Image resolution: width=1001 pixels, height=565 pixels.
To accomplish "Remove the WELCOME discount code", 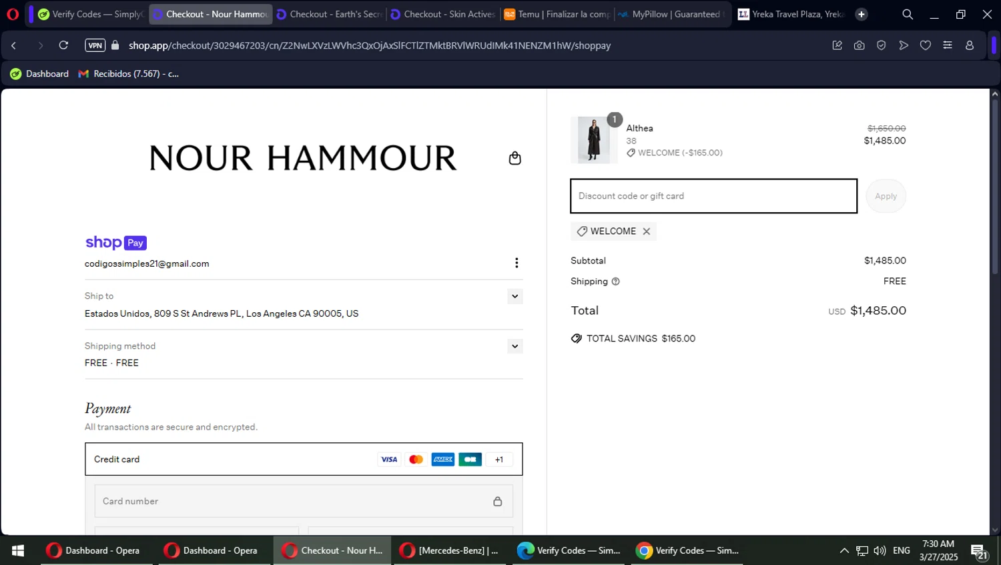I will click(646, 231).
